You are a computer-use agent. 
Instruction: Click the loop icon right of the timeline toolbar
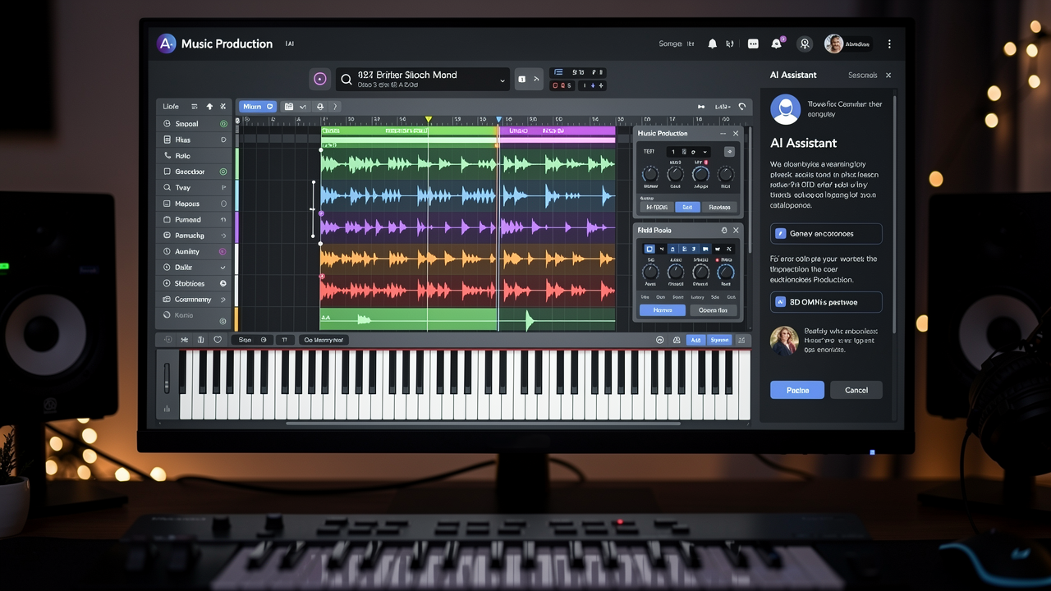tap(742, 107)
